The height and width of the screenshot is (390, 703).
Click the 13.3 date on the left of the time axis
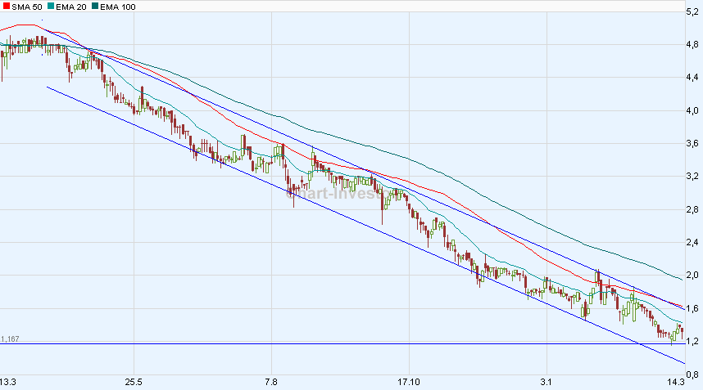click(8, 382)
